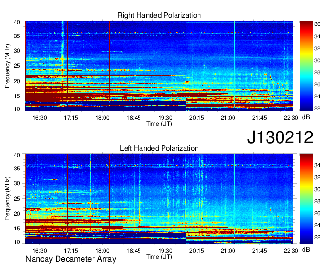The height and width of the screenshot is (265, 326).
Task: Select "Time (UT)" label under Right Handed plot
Action: 159,124
